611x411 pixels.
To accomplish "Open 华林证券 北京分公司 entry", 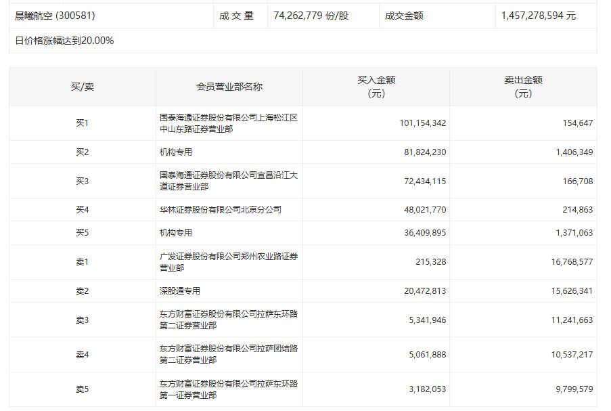I will tap(220, 210).
